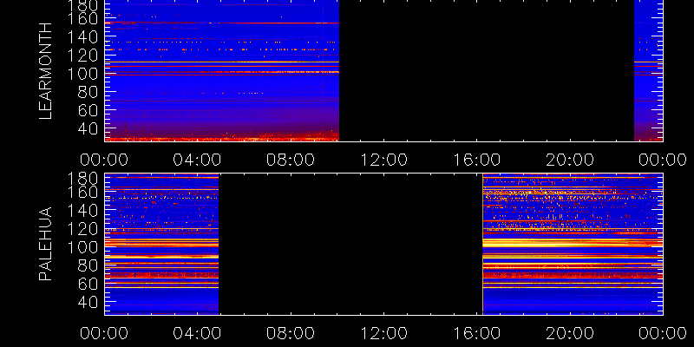Pick the 12:00 time label under Learmonth plot

(x=383, y=160)
